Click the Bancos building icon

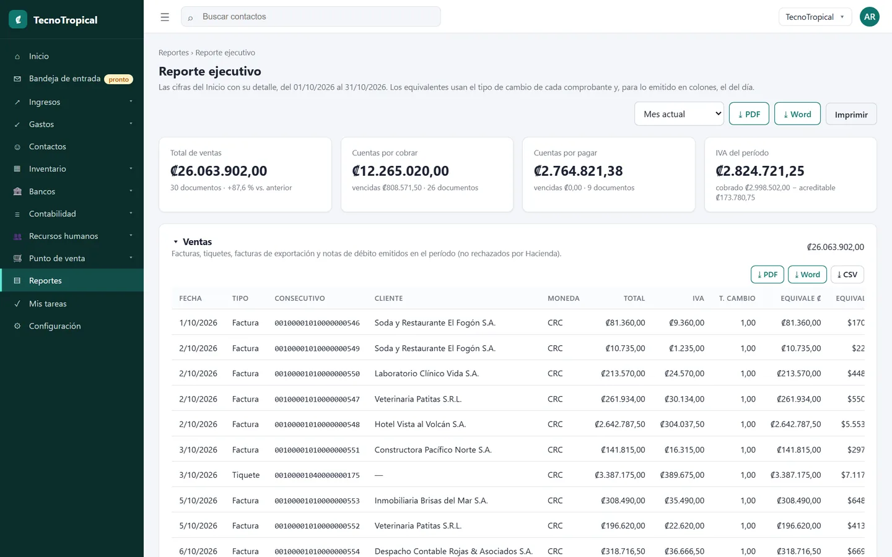coord(17,192)
